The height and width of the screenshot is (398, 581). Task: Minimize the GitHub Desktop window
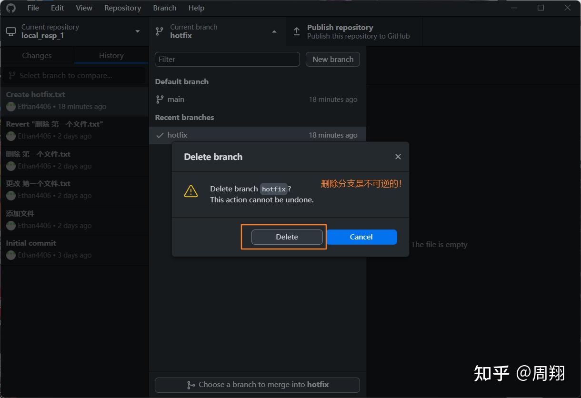pos(513,8)
